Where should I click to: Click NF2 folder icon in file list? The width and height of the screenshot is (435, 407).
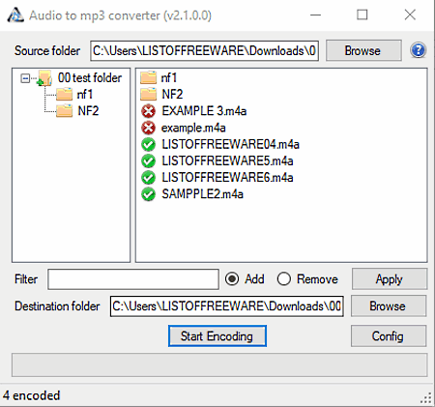[148, 95]
